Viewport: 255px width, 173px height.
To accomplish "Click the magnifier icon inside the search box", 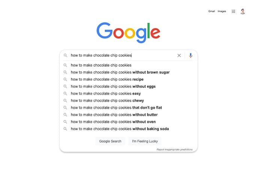I will [65, 55].
